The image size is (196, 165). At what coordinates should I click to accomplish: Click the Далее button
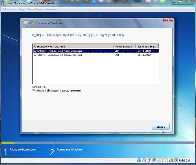[x=161, y=127]
